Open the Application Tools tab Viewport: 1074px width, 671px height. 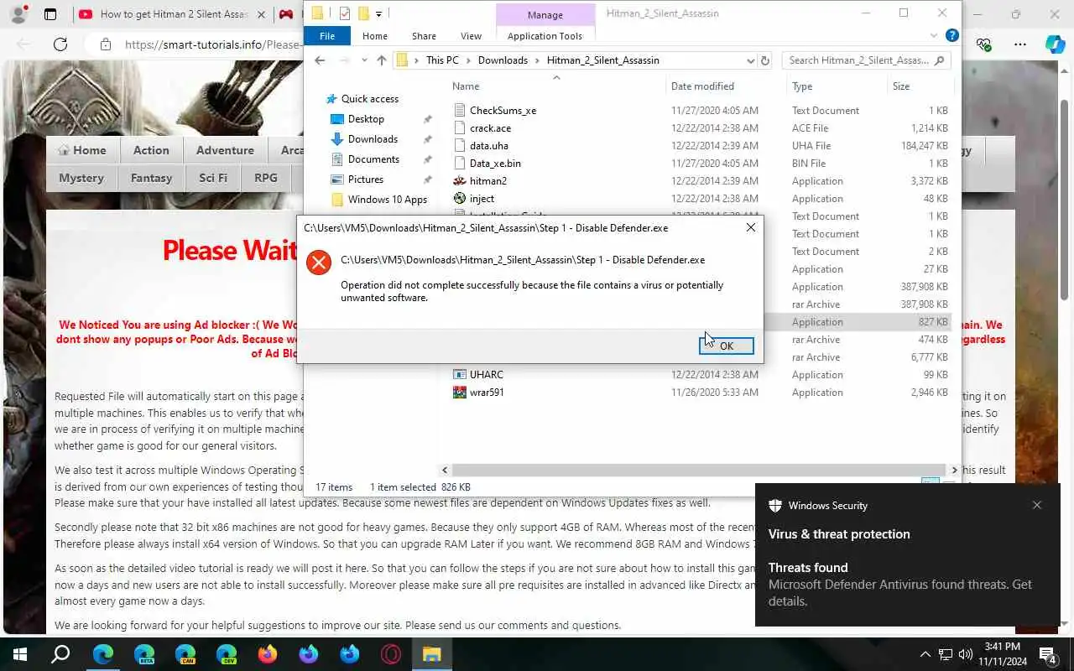tap(545, 36)
